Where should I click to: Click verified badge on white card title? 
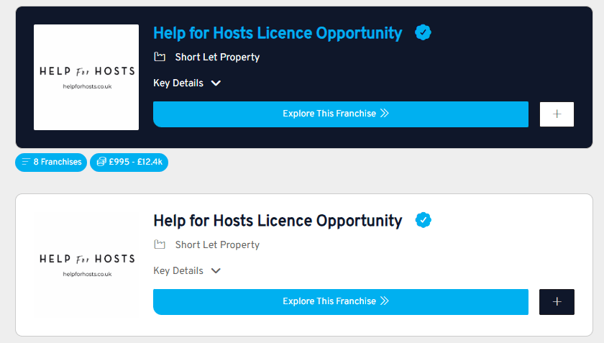click(423, 220)
